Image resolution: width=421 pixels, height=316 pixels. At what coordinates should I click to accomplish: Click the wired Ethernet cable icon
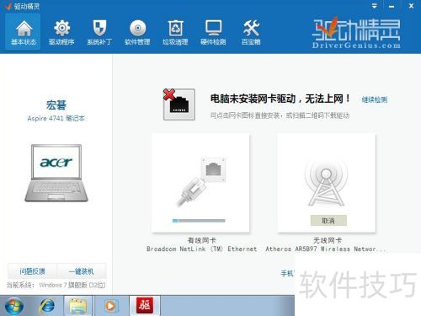(x=201, y=181)
